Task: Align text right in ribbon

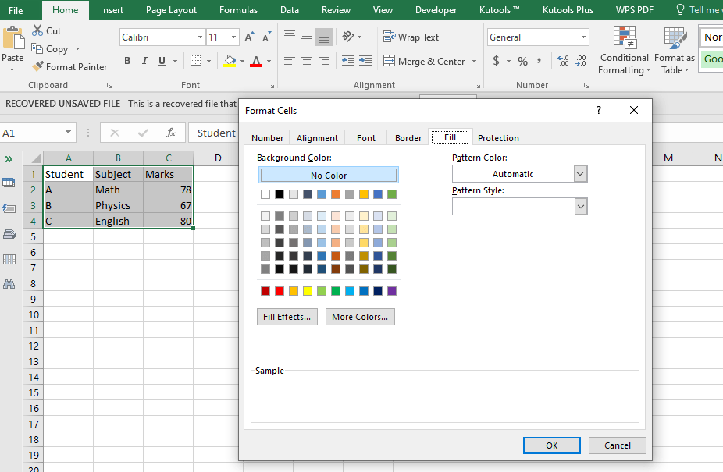Action: click(x=324, y=61)
